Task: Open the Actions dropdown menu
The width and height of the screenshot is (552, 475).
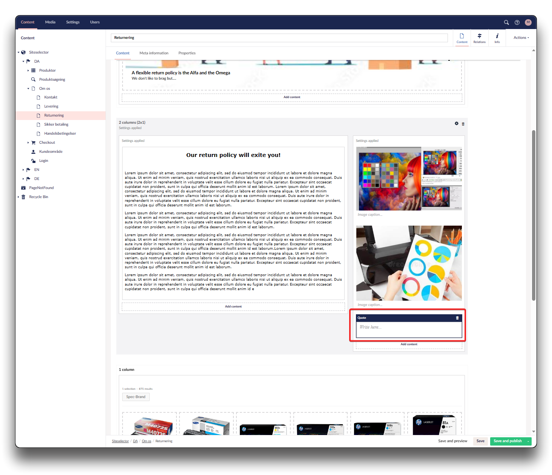Action: [521, 38]
